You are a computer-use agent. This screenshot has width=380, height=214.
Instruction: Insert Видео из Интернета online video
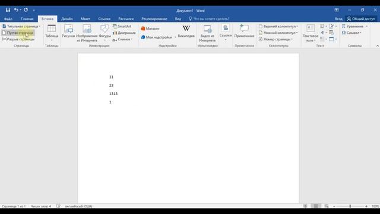coord(207,33)
